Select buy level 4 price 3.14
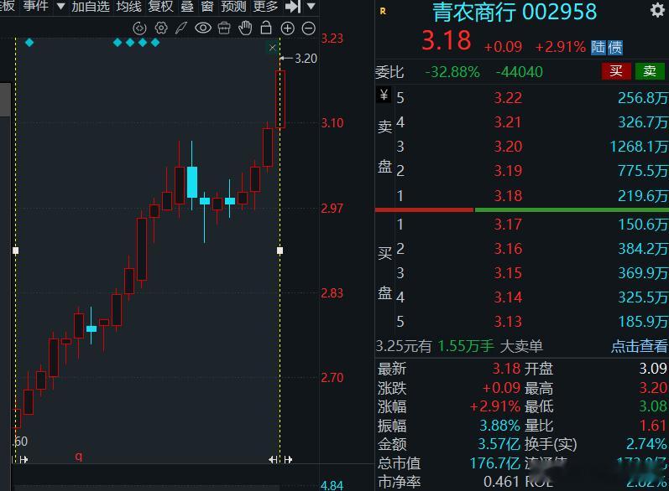This screenshot has height=491, width=669. pyautogui.click(x=508, y=297)
